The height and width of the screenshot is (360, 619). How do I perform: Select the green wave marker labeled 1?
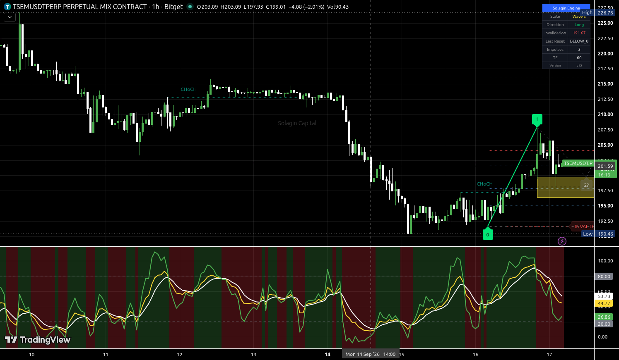coord(537,120)
